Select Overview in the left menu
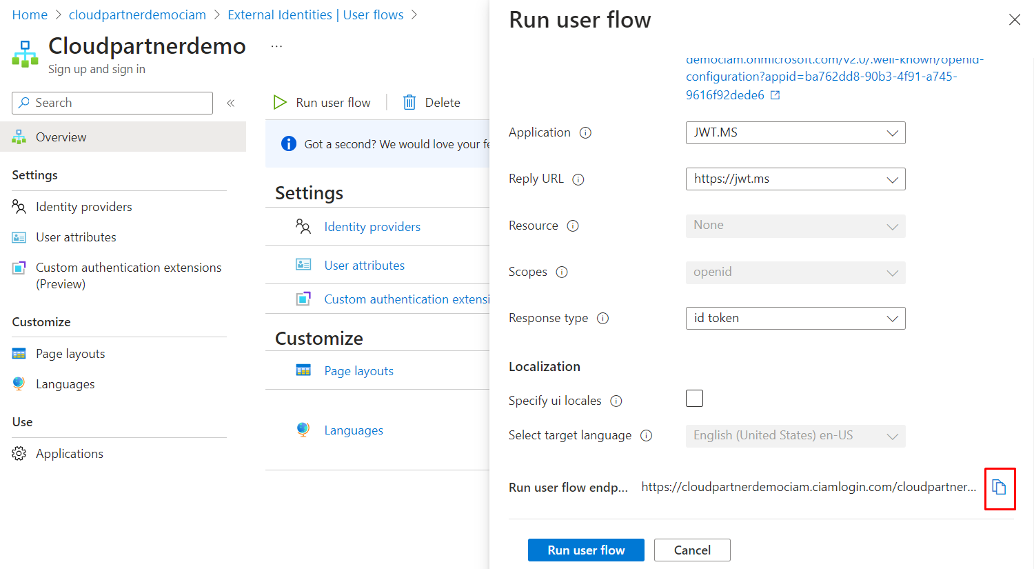 [61, 137]
